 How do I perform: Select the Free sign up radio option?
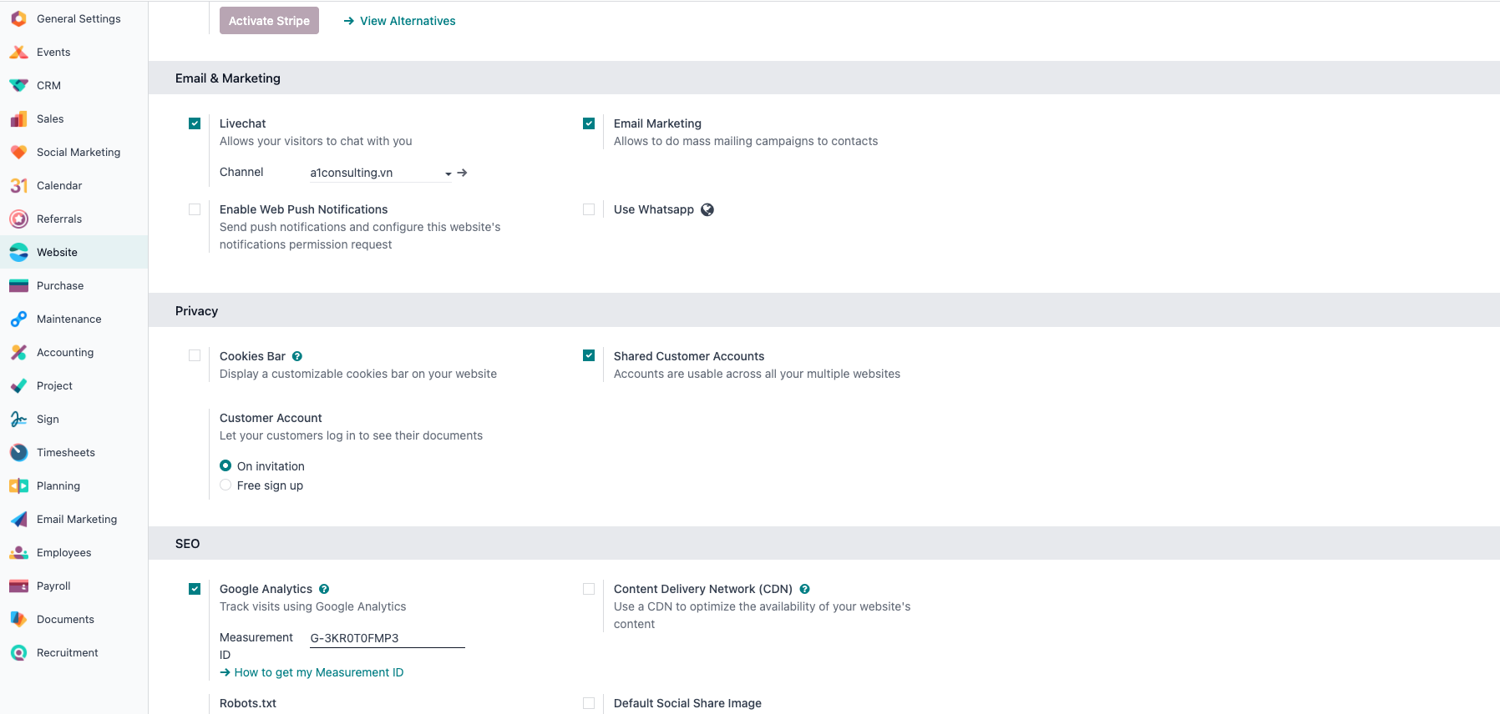click(226, 485)
